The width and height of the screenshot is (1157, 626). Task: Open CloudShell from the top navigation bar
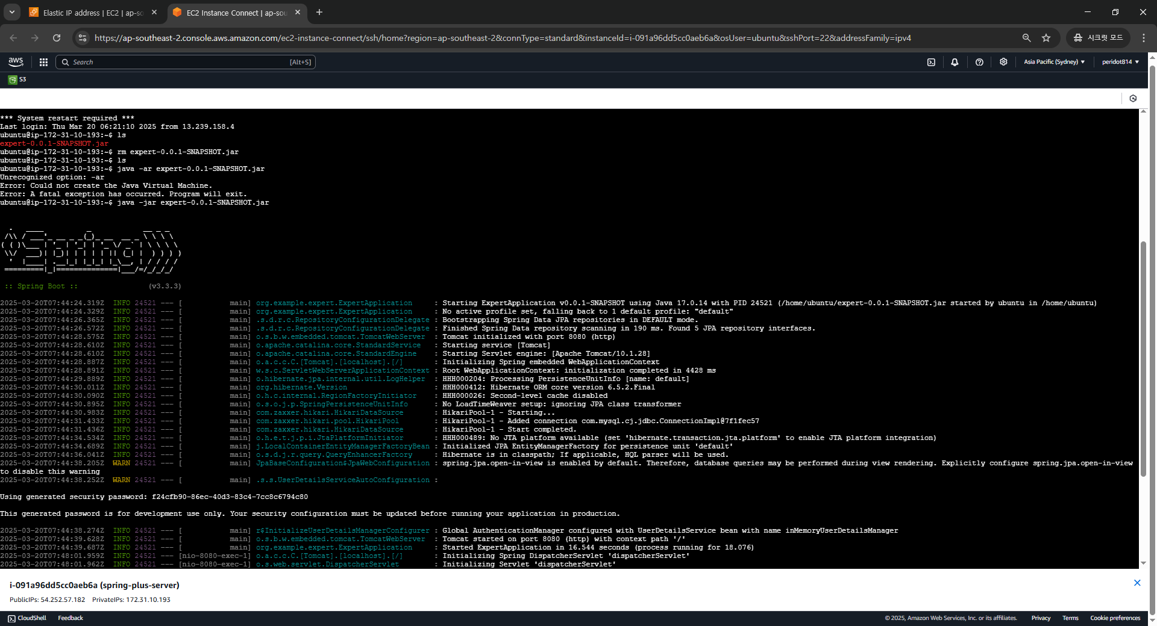[x=931, y=62]
